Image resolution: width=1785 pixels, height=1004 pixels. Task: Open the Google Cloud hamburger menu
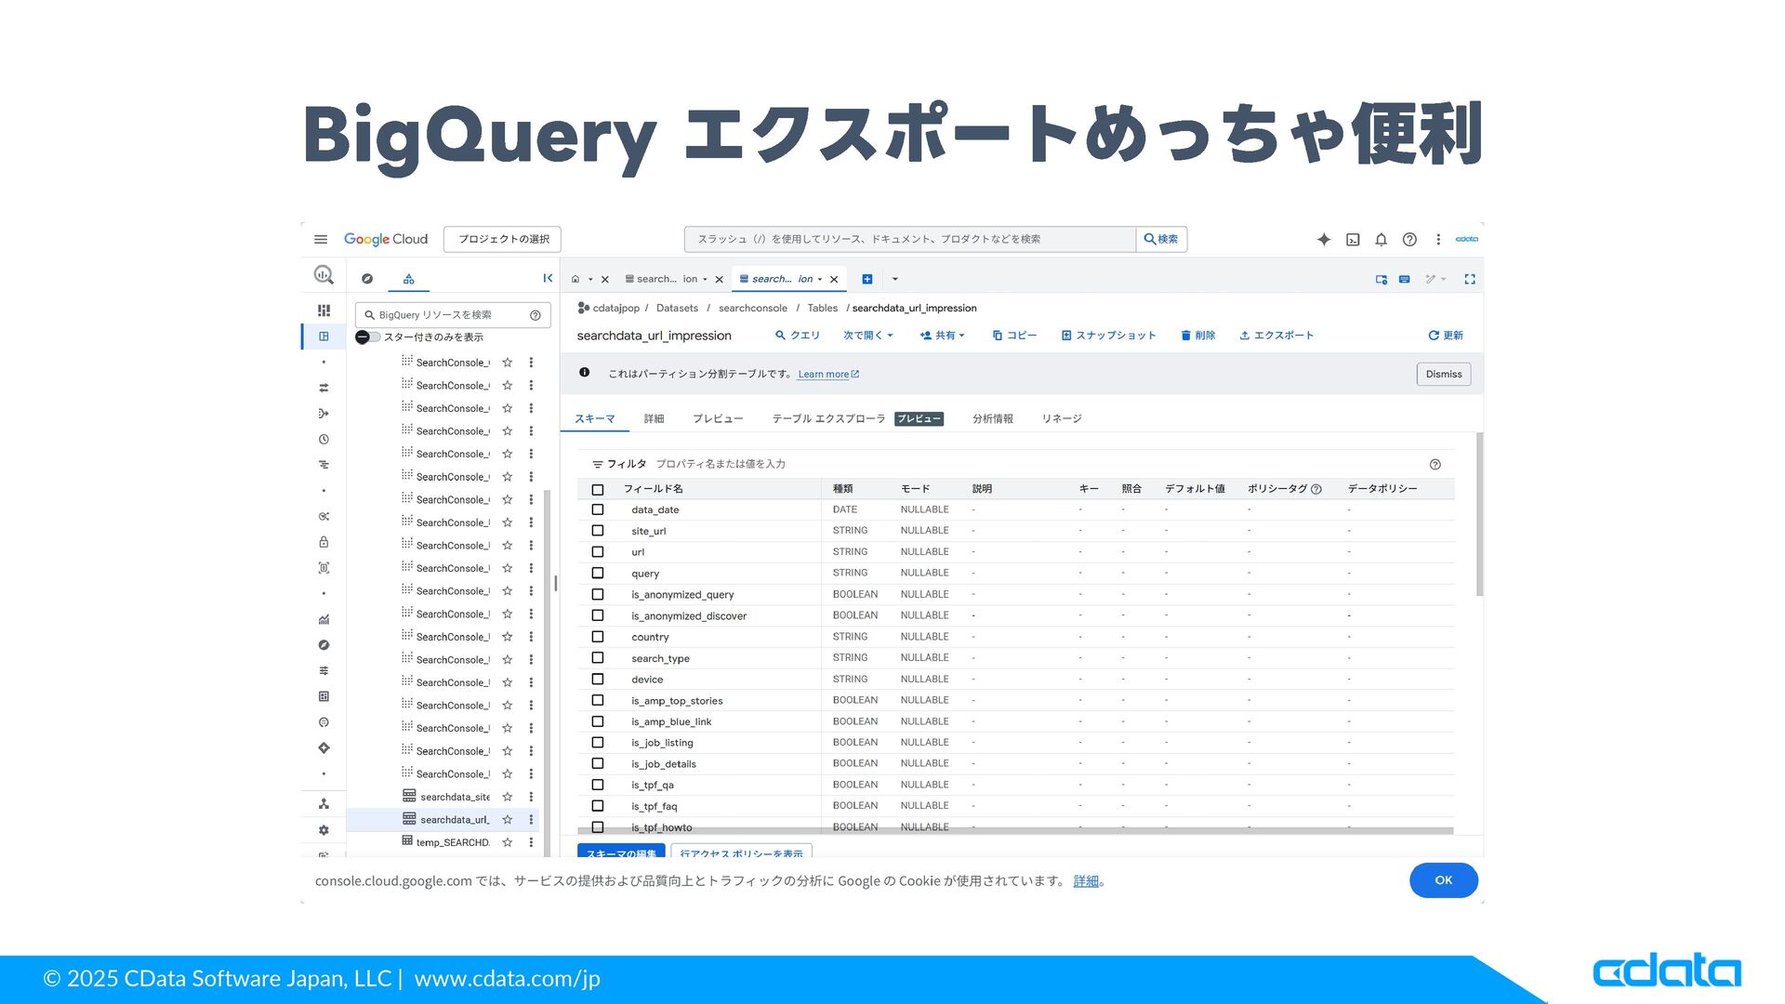321,240
